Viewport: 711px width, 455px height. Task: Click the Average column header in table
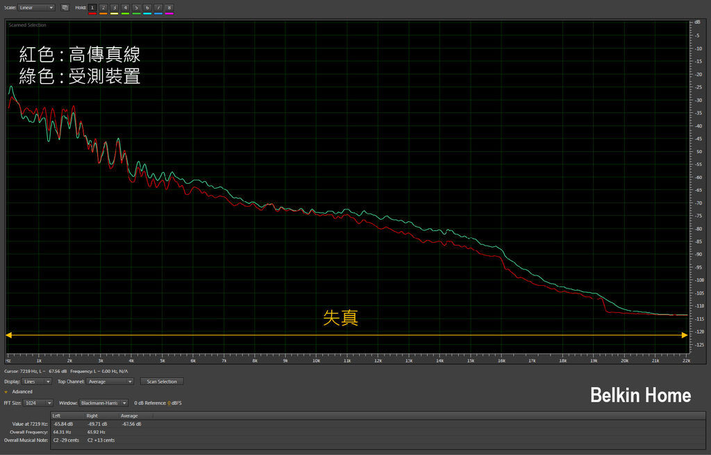point(129,416)
